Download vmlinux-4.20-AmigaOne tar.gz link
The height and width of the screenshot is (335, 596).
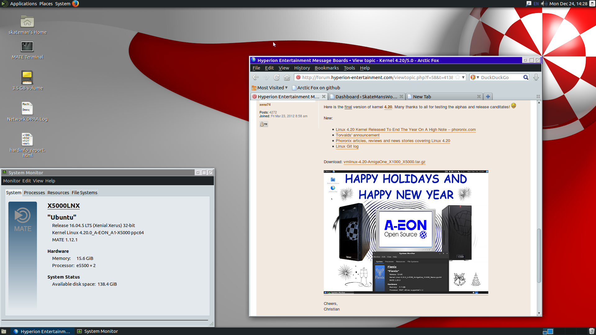point(384,162)
